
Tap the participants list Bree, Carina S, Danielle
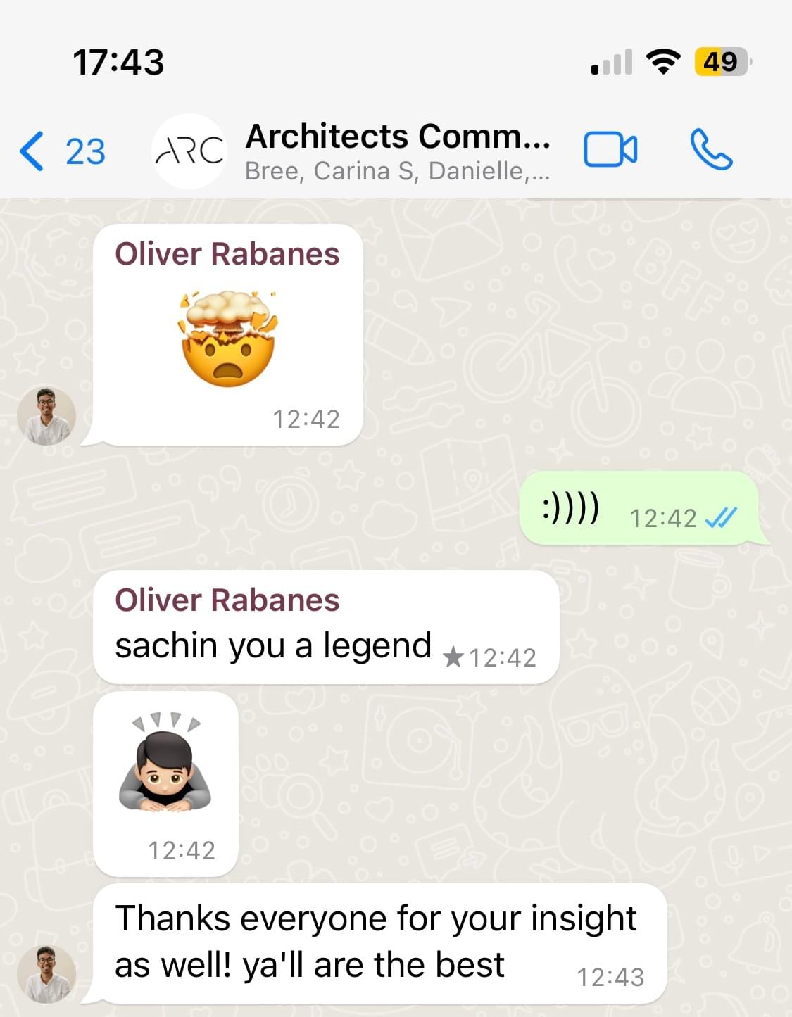point(397,171)
